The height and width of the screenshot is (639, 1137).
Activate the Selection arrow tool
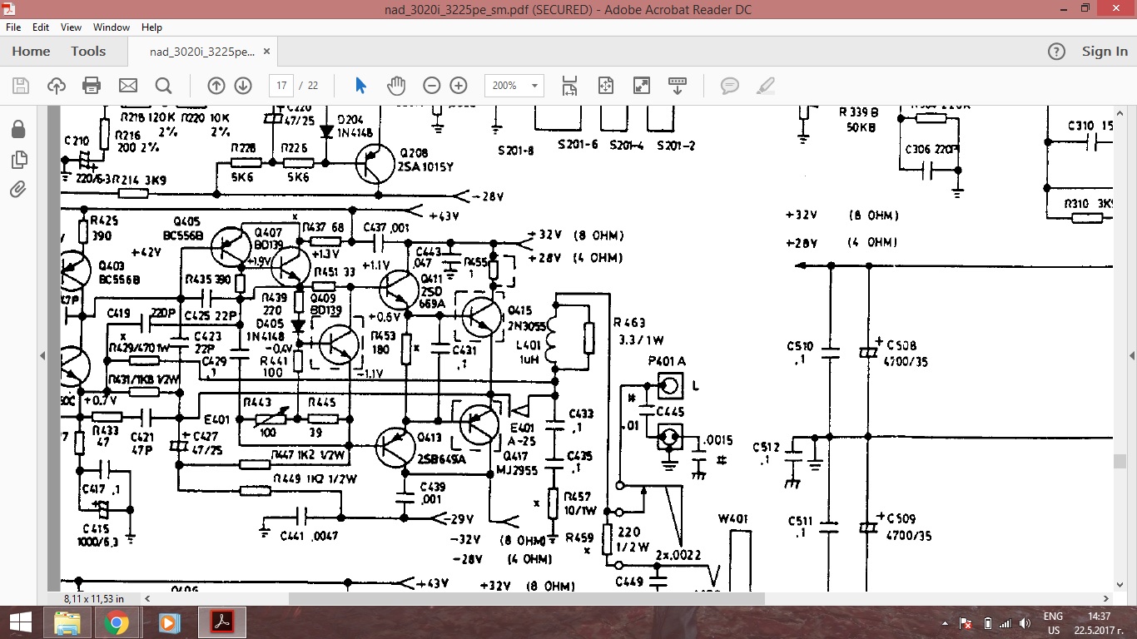[x=360, y=86]
